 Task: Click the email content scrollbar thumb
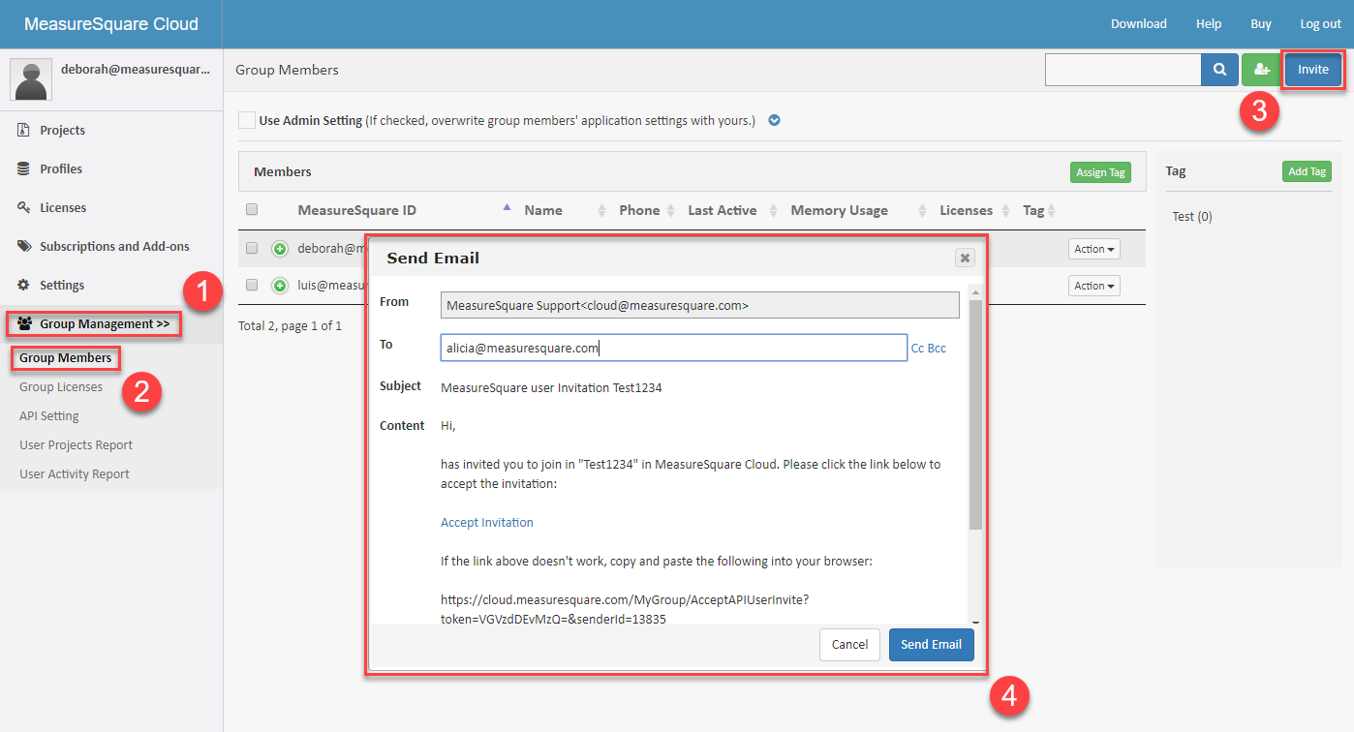tap(975, 414)
